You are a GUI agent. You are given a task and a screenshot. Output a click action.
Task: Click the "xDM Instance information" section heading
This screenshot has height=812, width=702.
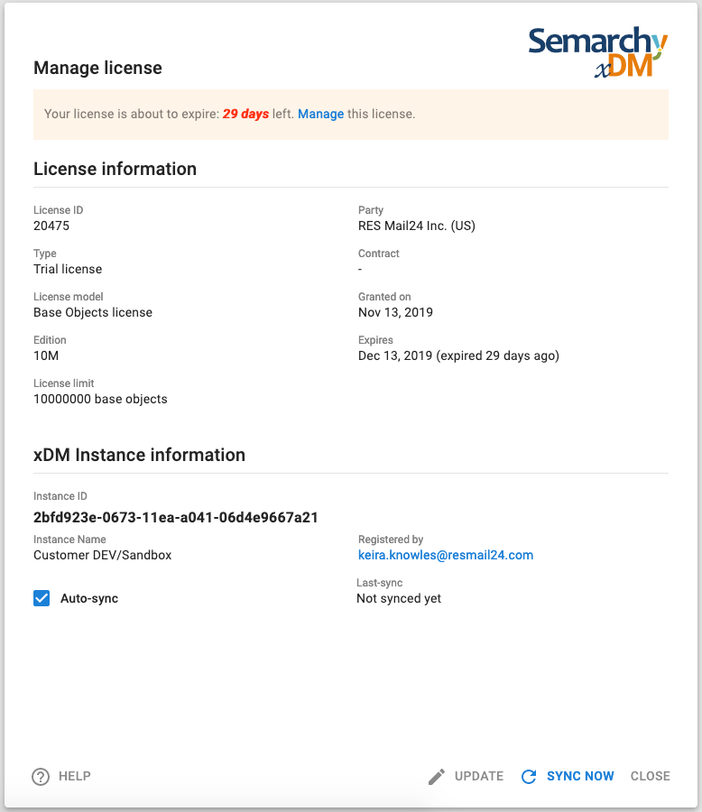(139, 455)
